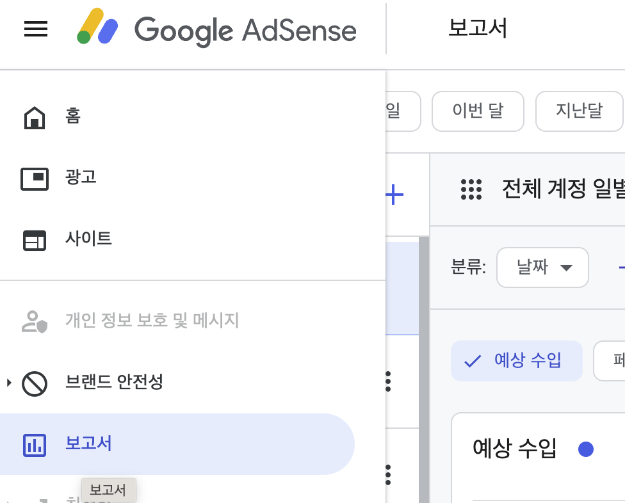Open the hamburger navigation menu
This screenshot has height=503, width=625.
[35, 29]
